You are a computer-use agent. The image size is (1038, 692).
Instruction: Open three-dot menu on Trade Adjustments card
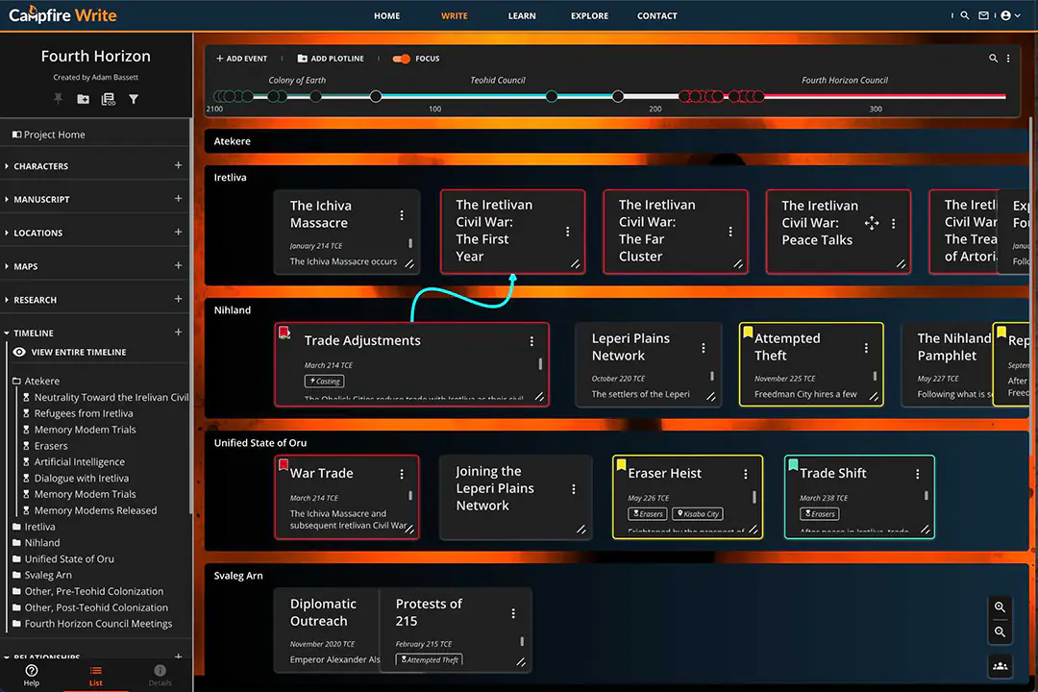click(x=531, y=341)
